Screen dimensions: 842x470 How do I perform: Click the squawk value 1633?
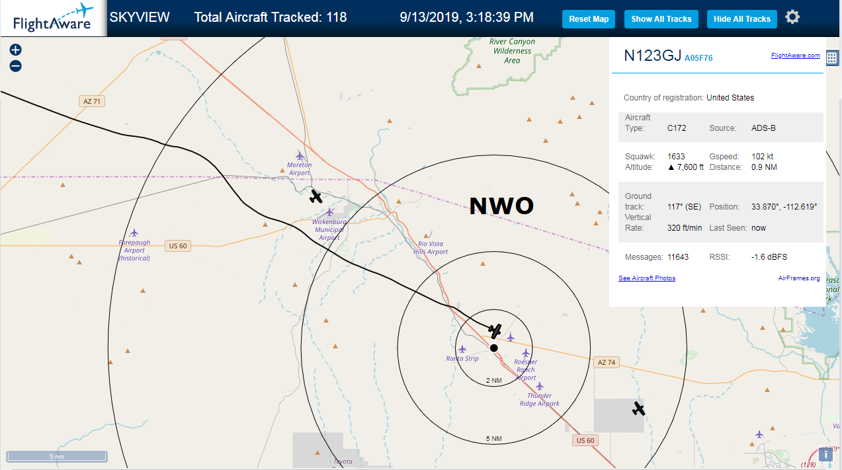(677, 157)
